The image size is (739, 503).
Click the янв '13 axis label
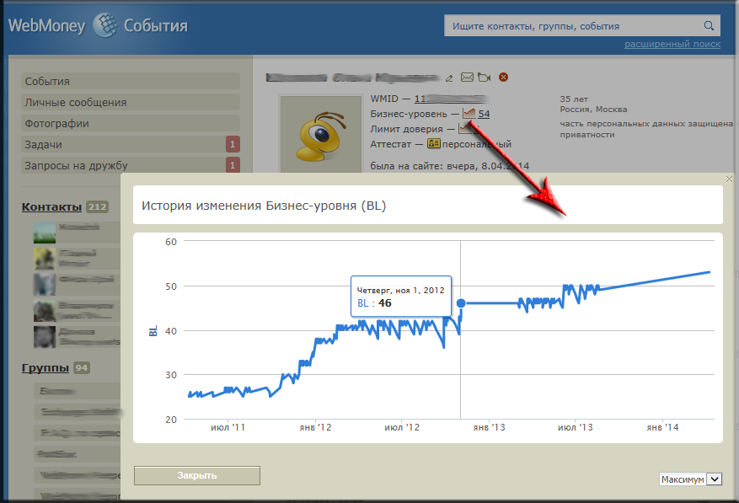(490, 427)
